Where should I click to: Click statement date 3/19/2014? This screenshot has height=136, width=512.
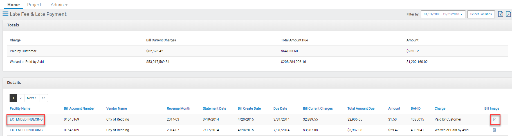click(x=211, y=119)
